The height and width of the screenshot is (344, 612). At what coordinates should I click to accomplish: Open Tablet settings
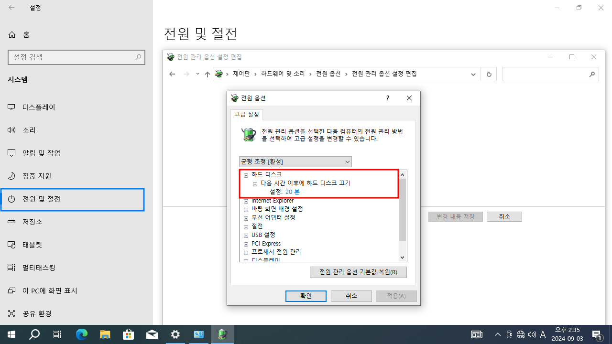[76, 245]
